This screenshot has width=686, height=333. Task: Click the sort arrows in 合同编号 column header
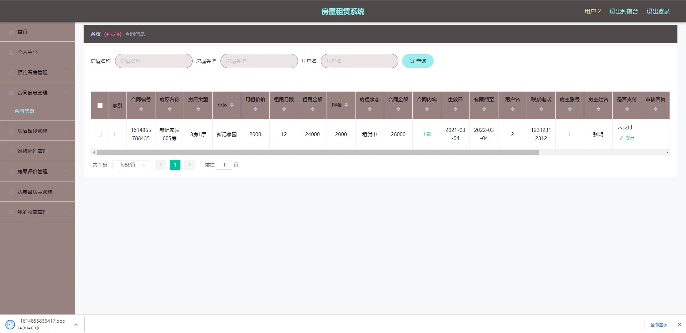(x=141, y=109)
